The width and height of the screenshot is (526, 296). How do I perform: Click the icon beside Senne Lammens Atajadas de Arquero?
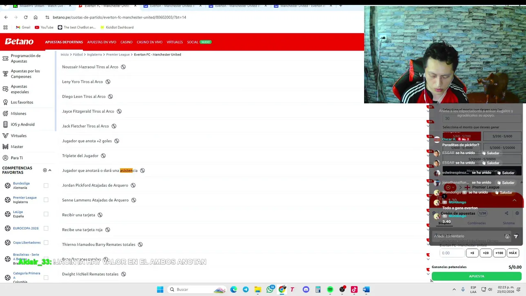click(134, 200)
